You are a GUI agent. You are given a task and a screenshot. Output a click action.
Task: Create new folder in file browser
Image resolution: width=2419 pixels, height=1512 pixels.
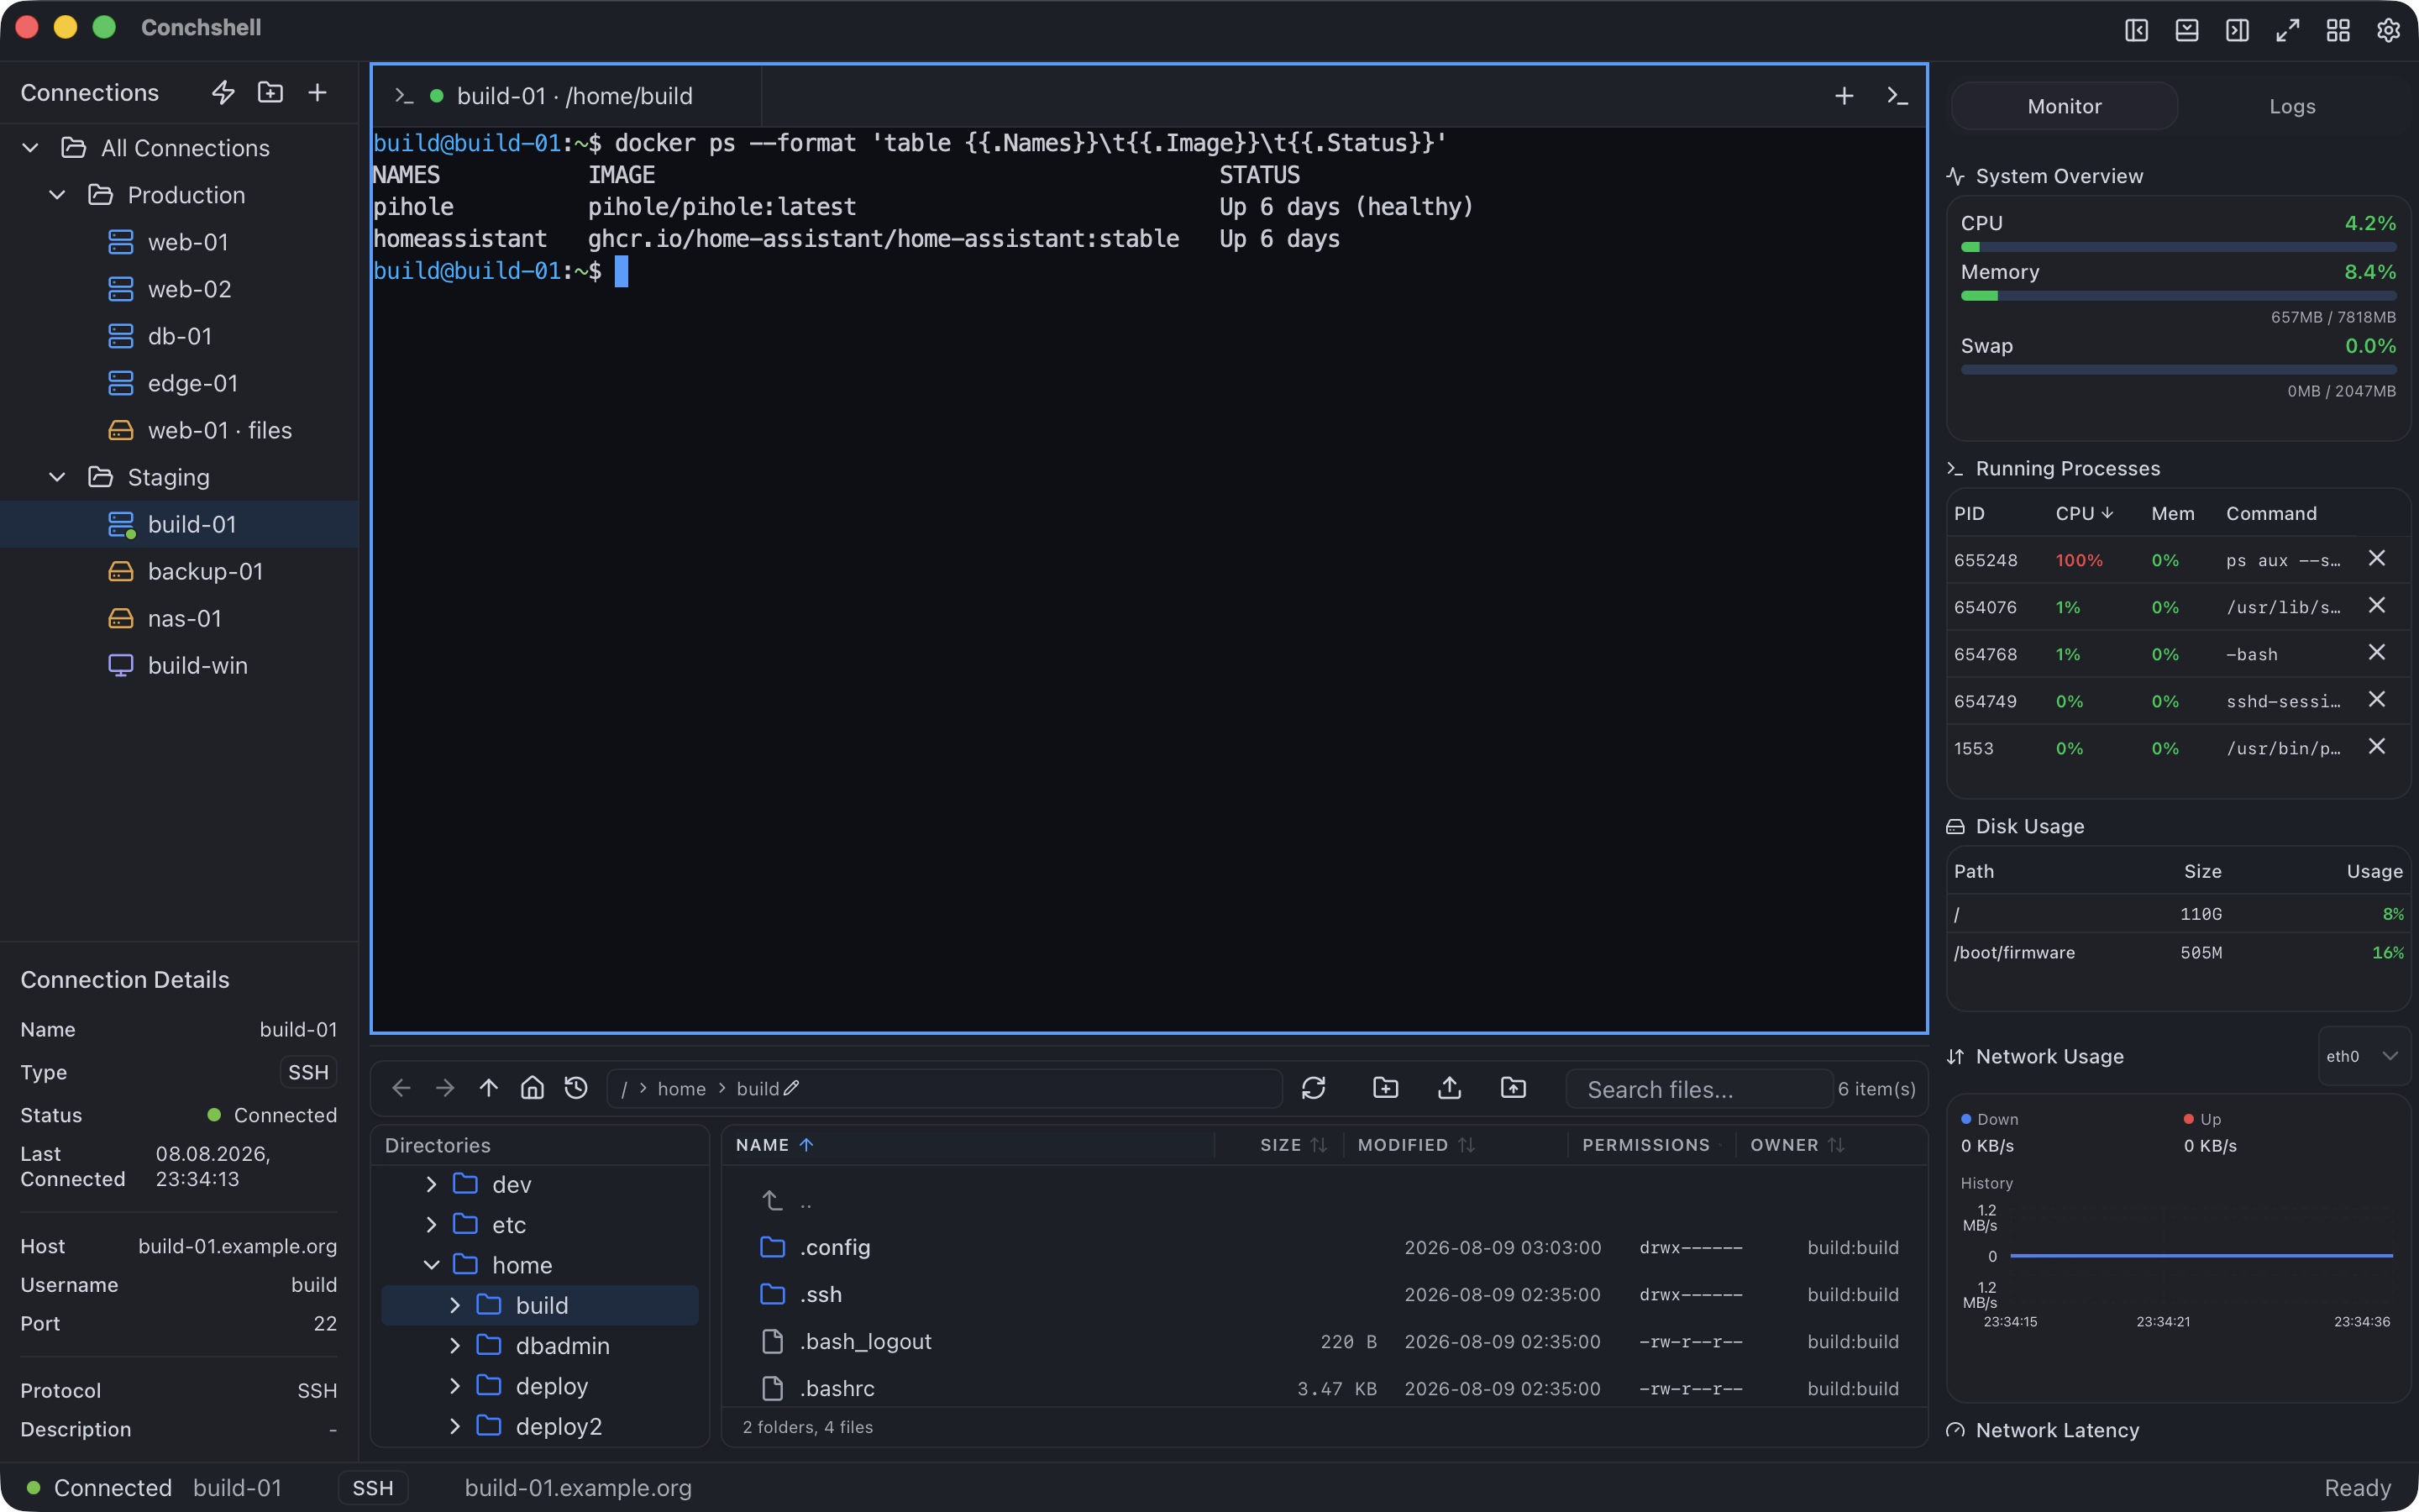tap(1385, 1088)
